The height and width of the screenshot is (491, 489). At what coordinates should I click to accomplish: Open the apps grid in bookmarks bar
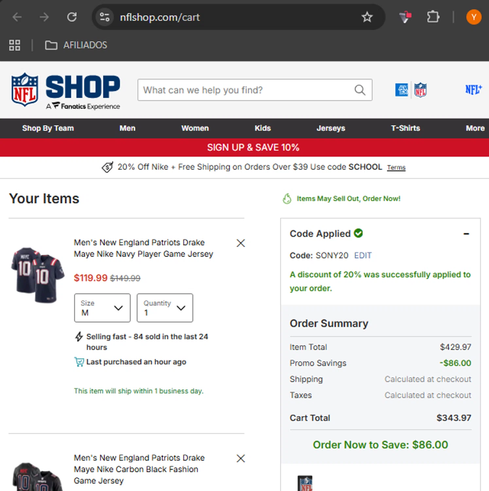coord(15,45)
